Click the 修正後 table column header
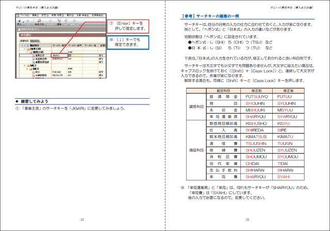Screen dimensions: 330x231 coord(288,91)
